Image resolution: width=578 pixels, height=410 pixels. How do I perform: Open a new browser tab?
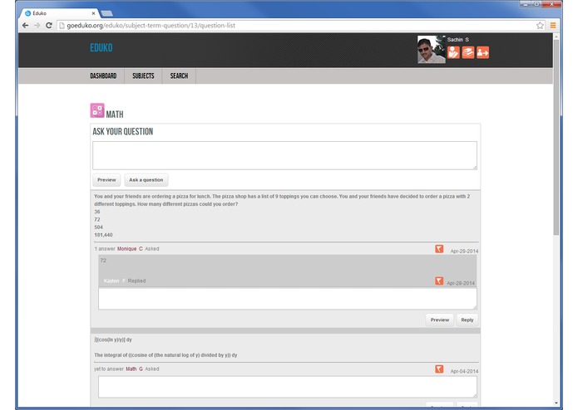107,13
